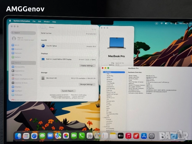The width and height of the screenshot is (192, 144).
Task: Select Accessibility in the Settings sidebar
Action: (18, 67)
